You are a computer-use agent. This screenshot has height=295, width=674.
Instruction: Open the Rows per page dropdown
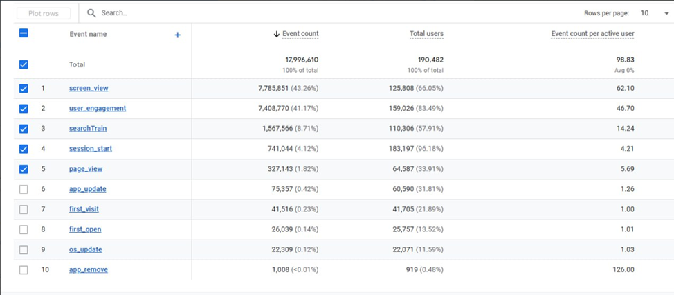click(654, 13)
